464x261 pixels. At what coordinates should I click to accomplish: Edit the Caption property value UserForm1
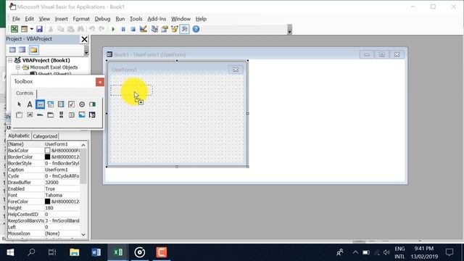coord(62,170)
